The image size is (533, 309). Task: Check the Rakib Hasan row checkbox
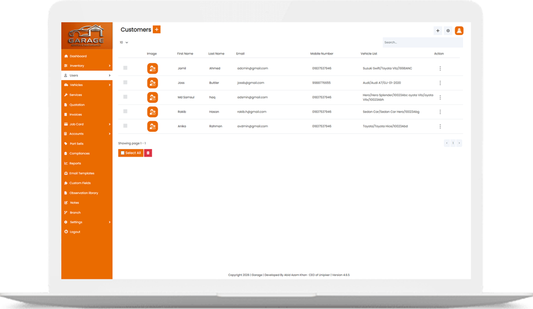(125, 111)
